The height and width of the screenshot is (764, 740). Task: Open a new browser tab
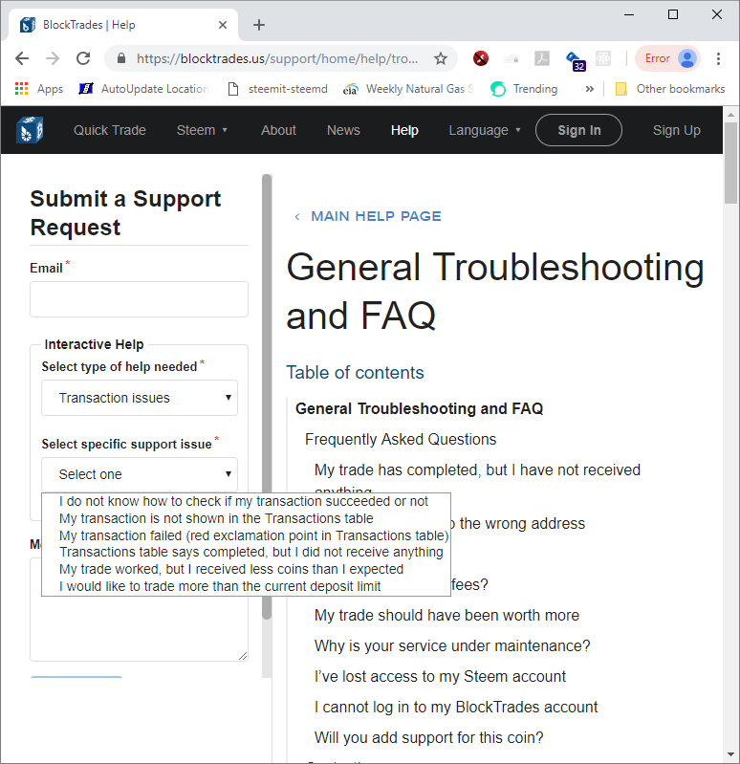(259, 25)
